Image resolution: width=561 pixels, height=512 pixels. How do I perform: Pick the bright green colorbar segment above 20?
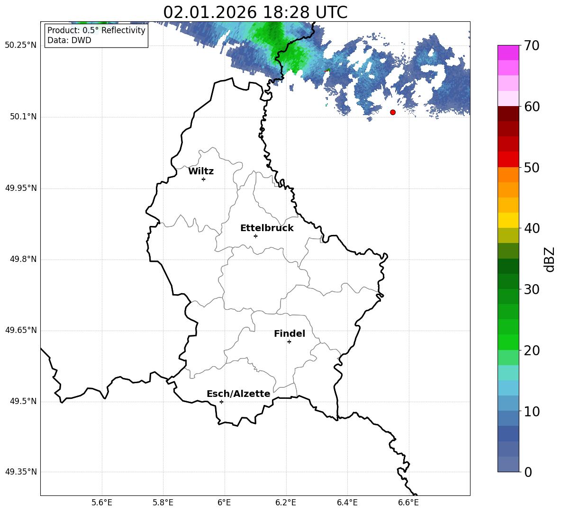click(508, 342)
